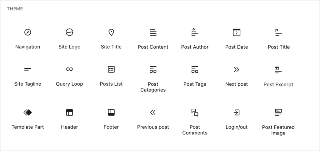Select the Post Date calendar icon
Screen dimensions: 320x151
tap(237, 32)
